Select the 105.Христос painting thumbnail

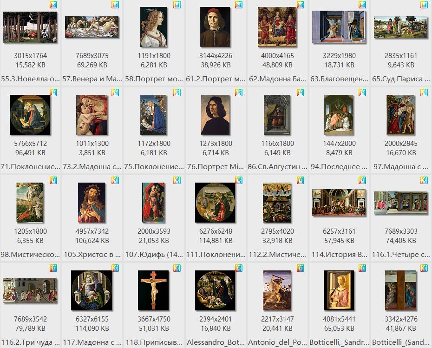point(92,203)
